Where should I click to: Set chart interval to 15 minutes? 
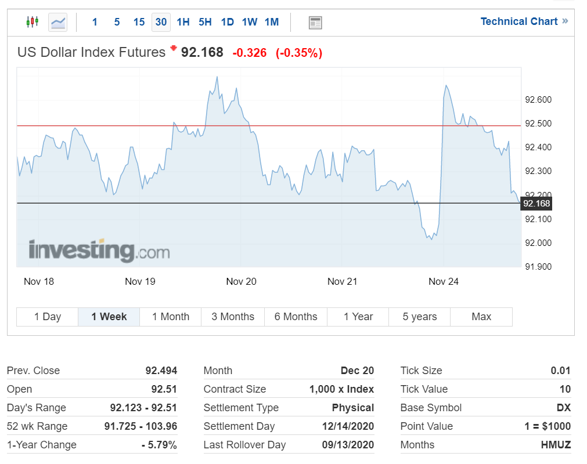tap(139, 22)
